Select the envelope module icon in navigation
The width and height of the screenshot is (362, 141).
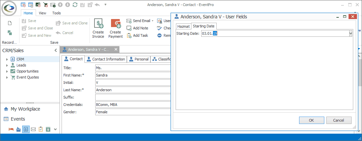pos(33,129)
